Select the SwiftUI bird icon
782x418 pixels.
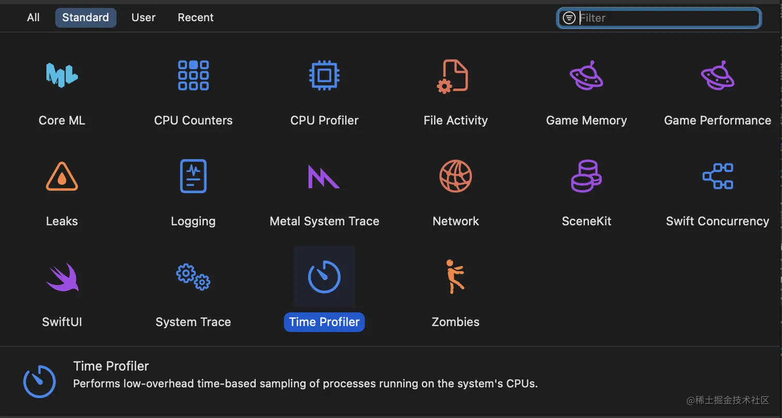[62, 277]
